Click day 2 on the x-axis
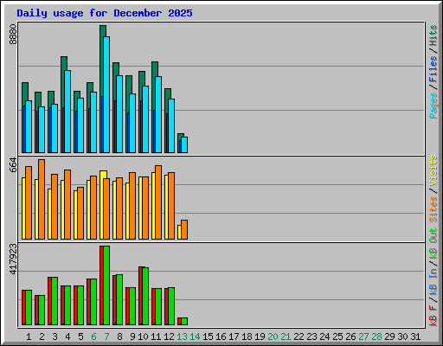 click(x=42, y=336)
